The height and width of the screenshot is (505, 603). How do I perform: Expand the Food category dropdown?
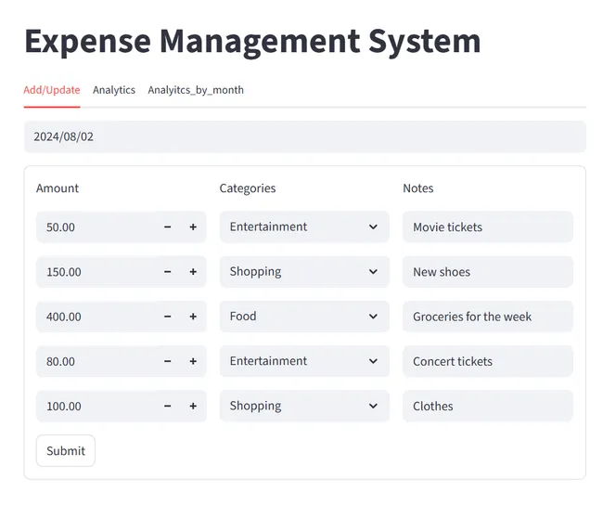[x=304, y=317]
